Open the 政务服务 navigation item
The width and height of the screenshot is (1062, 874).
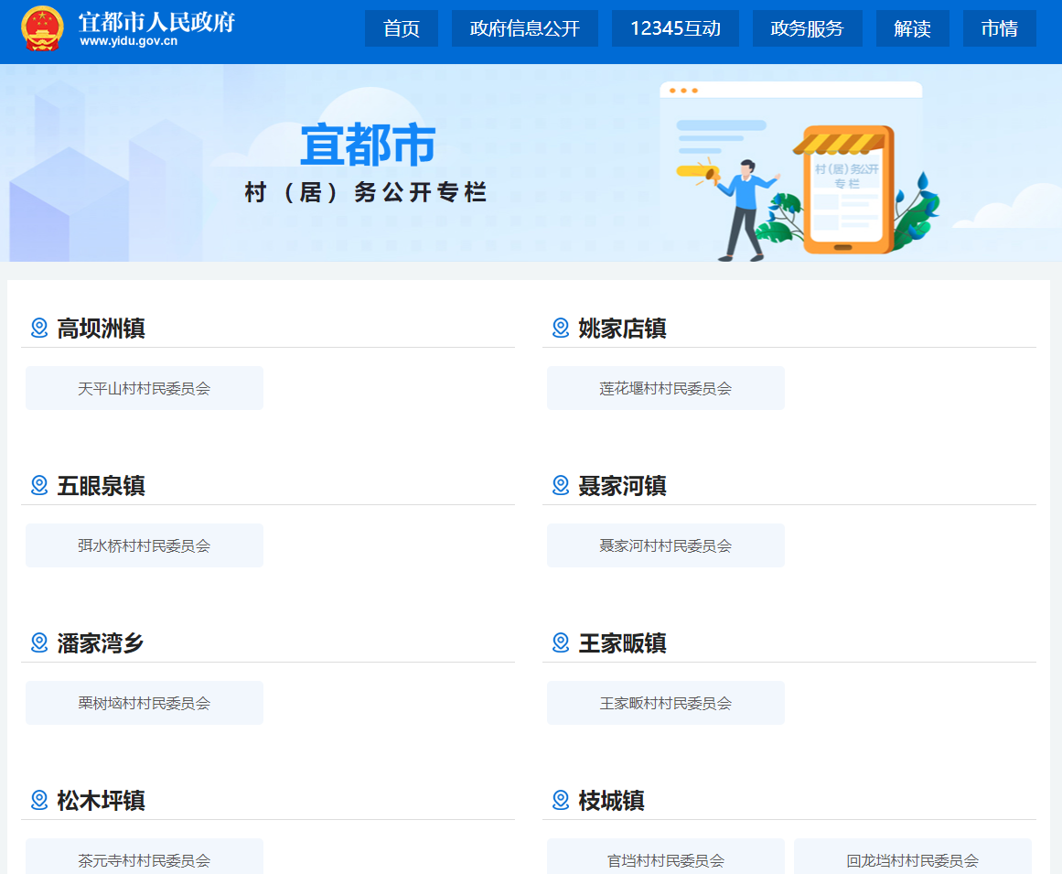[807, 28]
